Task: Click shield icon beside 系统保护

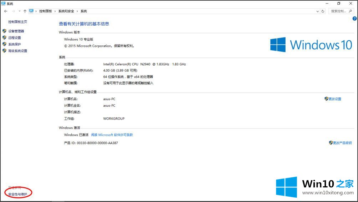Action: pyautogui.click(x=4, y=44)
